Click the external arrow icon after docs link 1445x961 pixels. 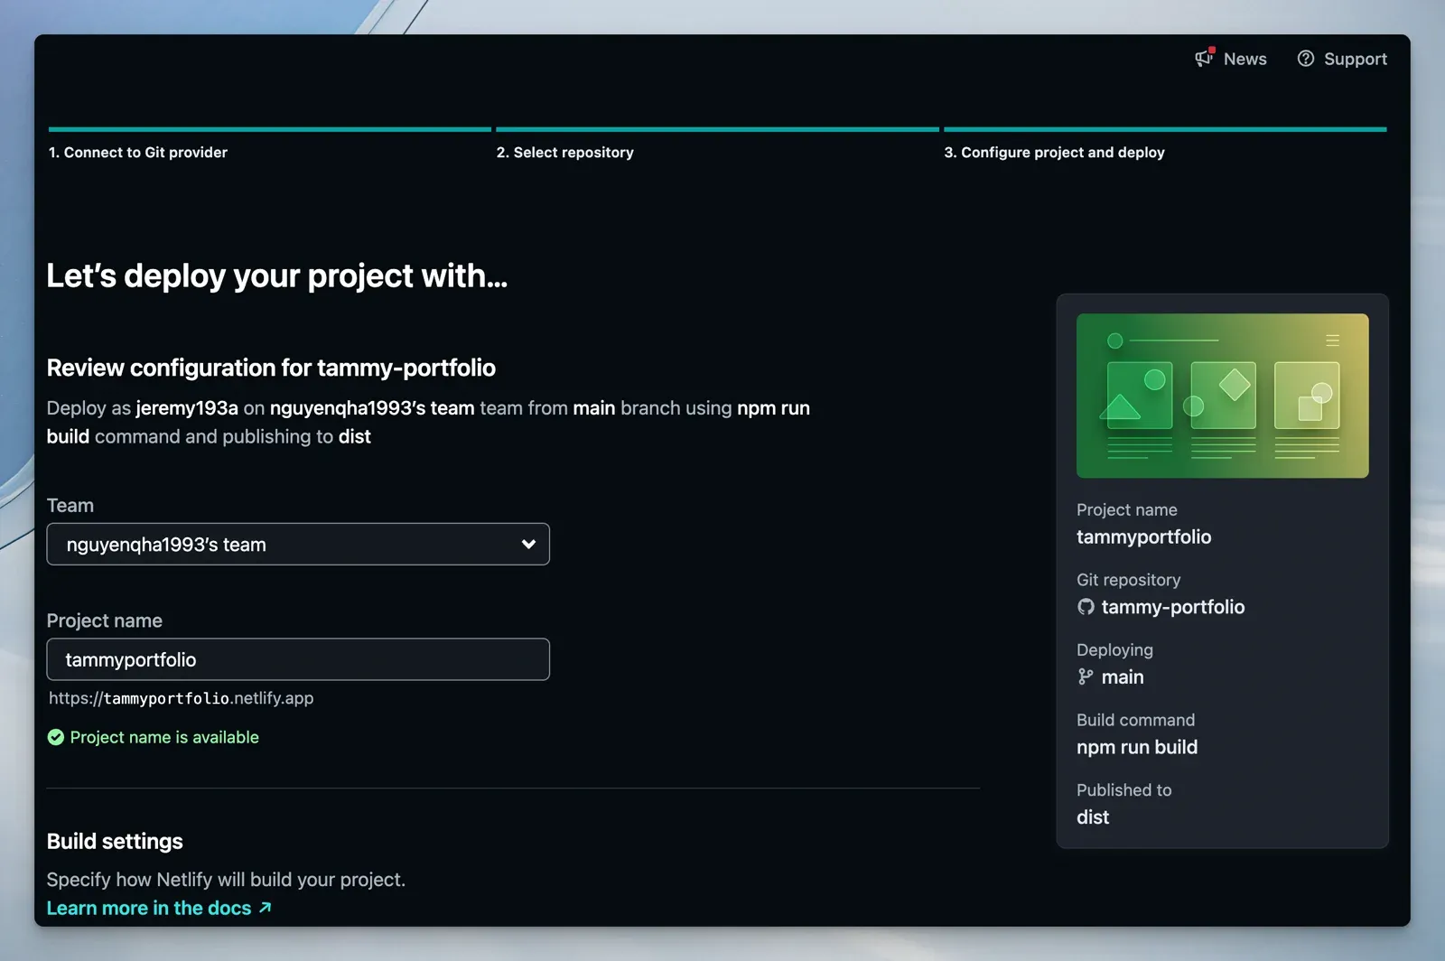(265, 908)
